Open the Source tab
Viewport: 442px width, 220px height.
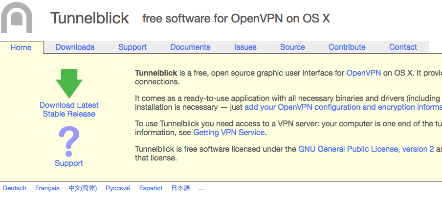click(292, 47)
